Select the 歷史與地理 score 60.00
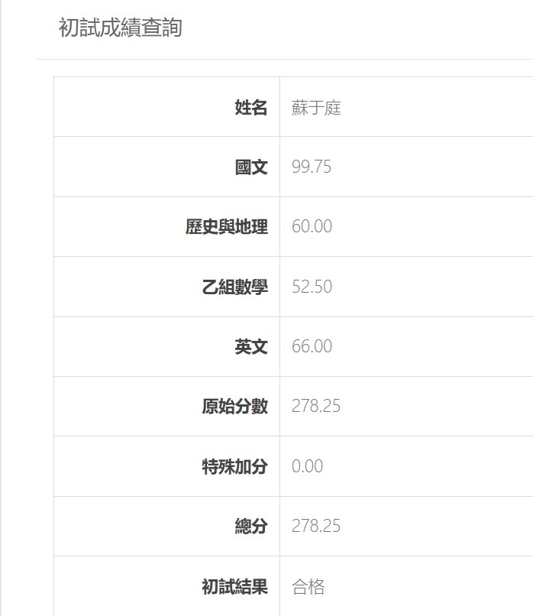The width and height of the screenshot is (533, 616). click(x=312, y=227)
